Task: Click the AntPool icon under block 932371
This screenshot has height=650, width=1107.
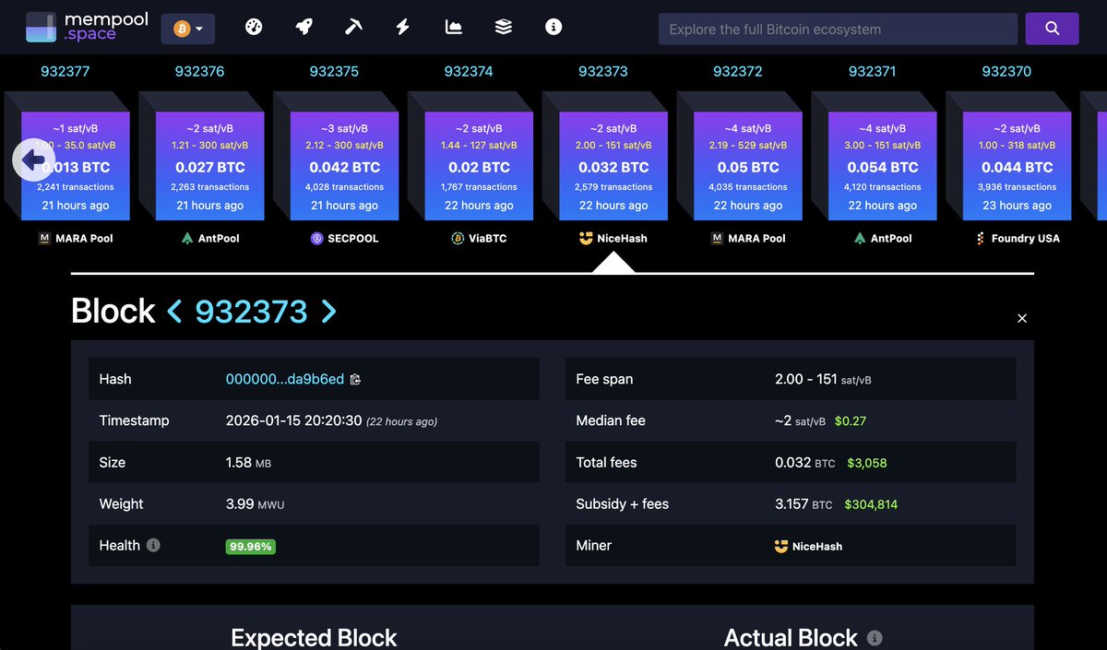Action: coord(861,238)
